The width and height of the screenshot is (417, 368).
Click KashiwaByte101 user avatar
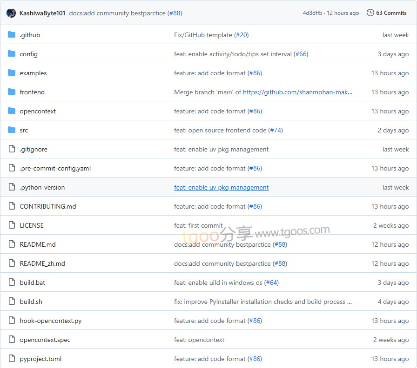click(11, 13)
